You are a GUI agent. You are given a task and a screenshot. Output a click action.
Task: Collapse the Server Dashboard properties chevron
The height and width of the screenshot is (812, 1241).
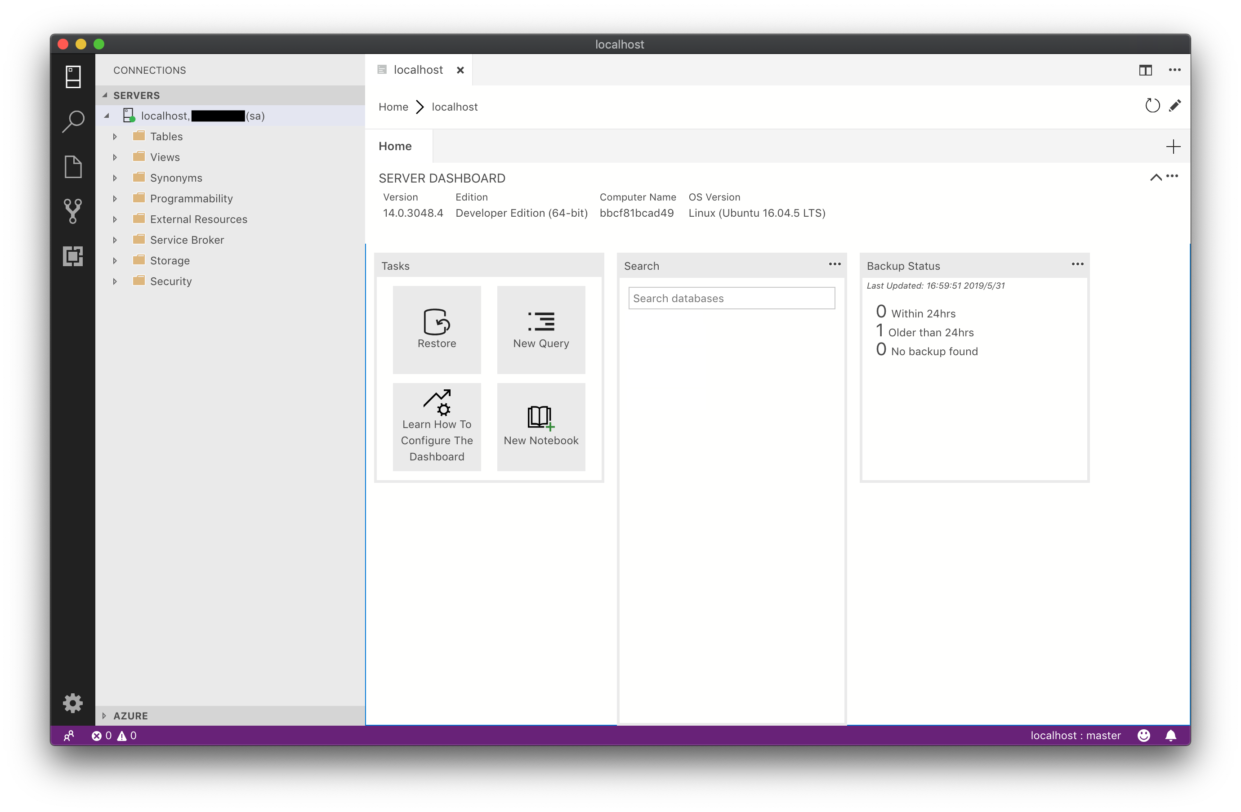point(1156,177)
